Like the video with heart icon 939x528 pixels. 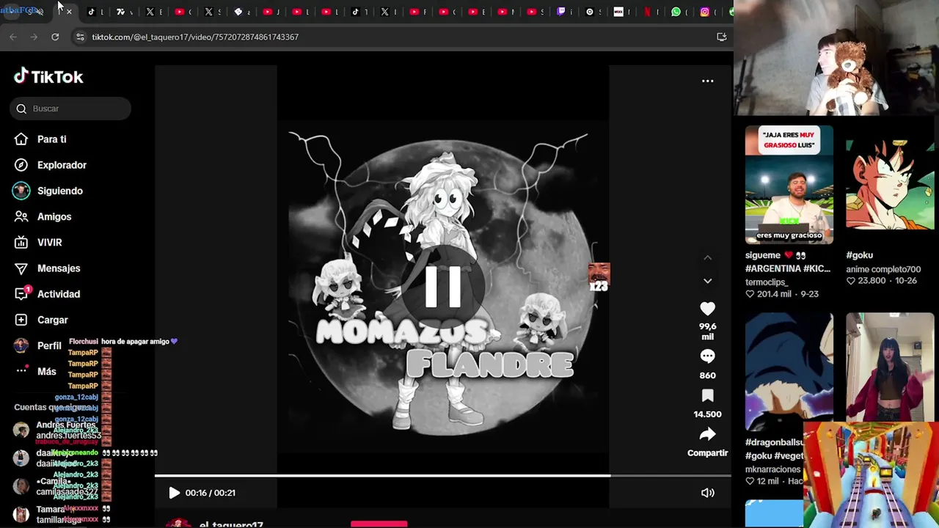[x=707, y=309]
